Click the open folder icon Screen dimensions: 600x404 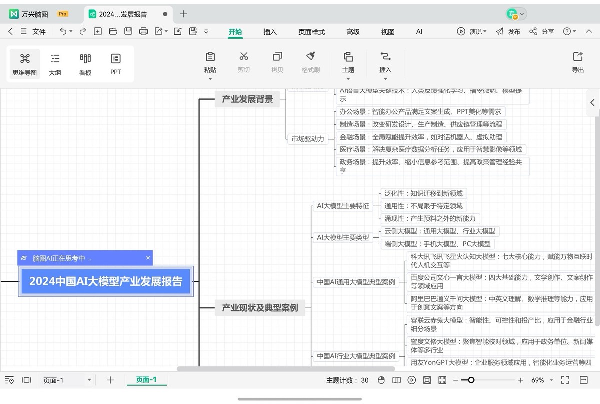click(113, 31)
